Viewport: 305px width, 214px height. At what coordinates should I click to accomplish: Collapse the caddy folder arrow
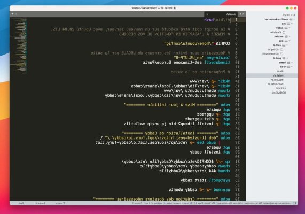pyautogui.click(x=290, y=28)
